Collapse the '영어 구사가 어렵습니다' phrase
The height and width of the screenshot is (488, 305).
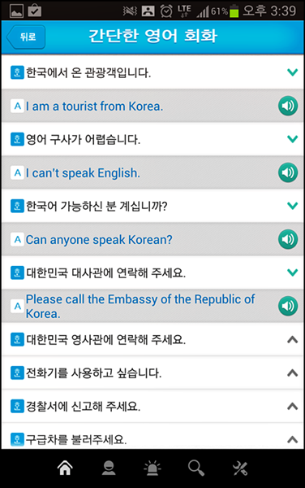[292, 139]
